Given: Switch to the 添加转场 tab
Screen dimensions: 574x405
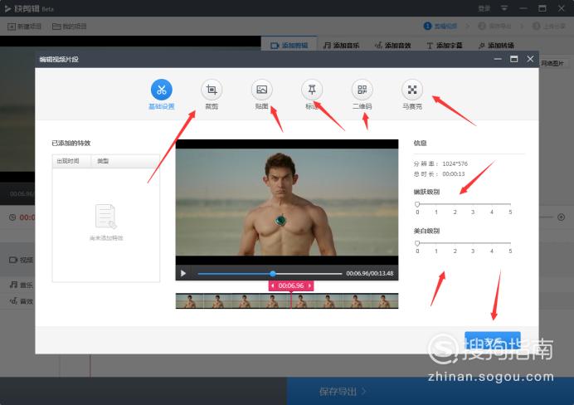Looking at the screenshot, I should [x=496, y=46].
